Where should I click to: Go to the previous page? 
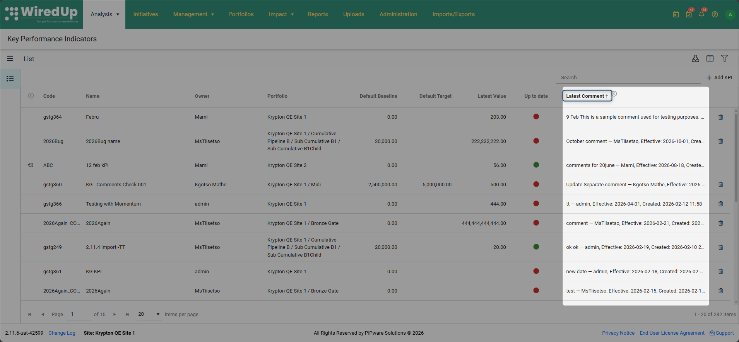point(43,314)
